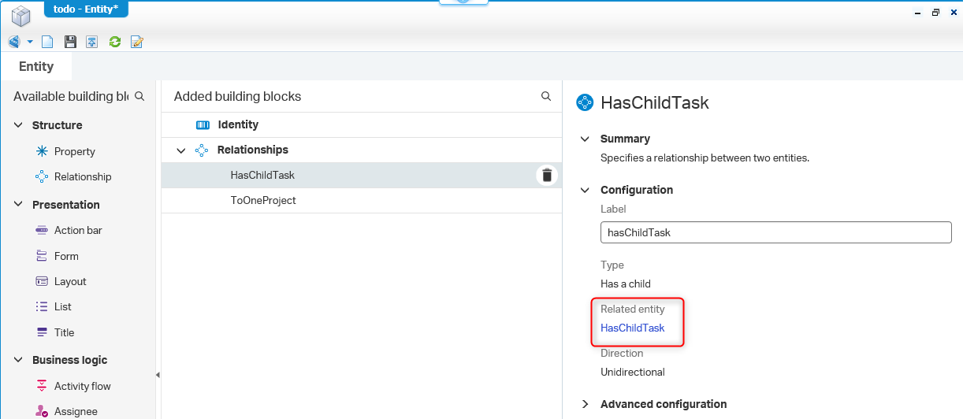This screenshot has width=963, height=419.
Task: Delete the HasChildTask relationship with trash icon
Action: point(547,176)
